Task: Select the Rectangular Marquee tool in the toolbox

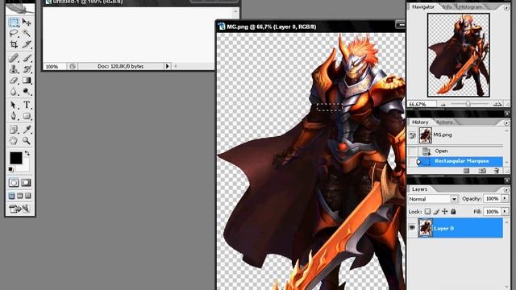Action: (14, 23)
